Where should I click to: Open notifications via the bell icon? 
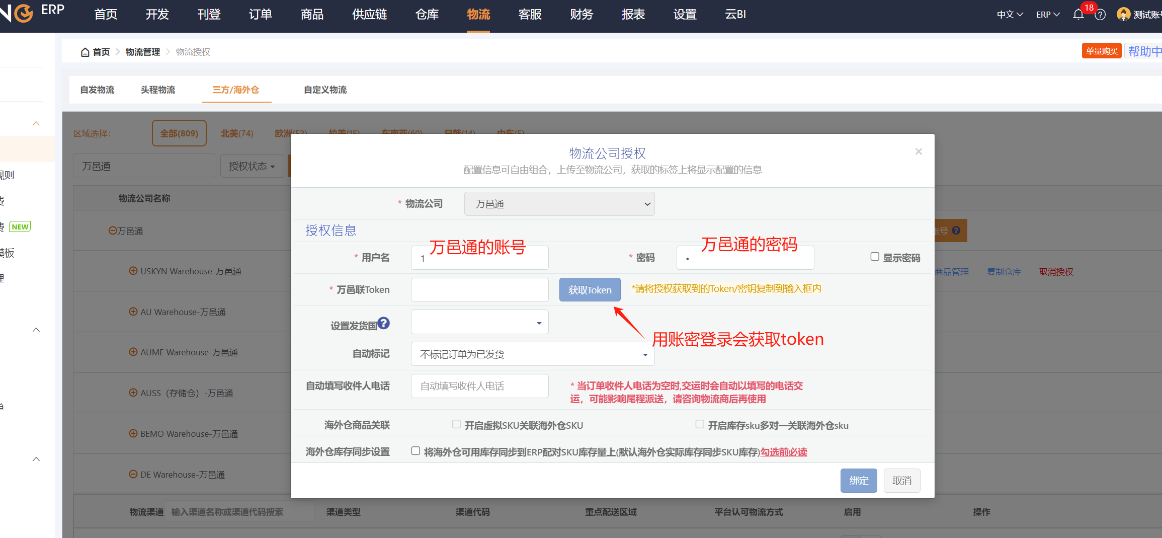(x=1078, y=15)
